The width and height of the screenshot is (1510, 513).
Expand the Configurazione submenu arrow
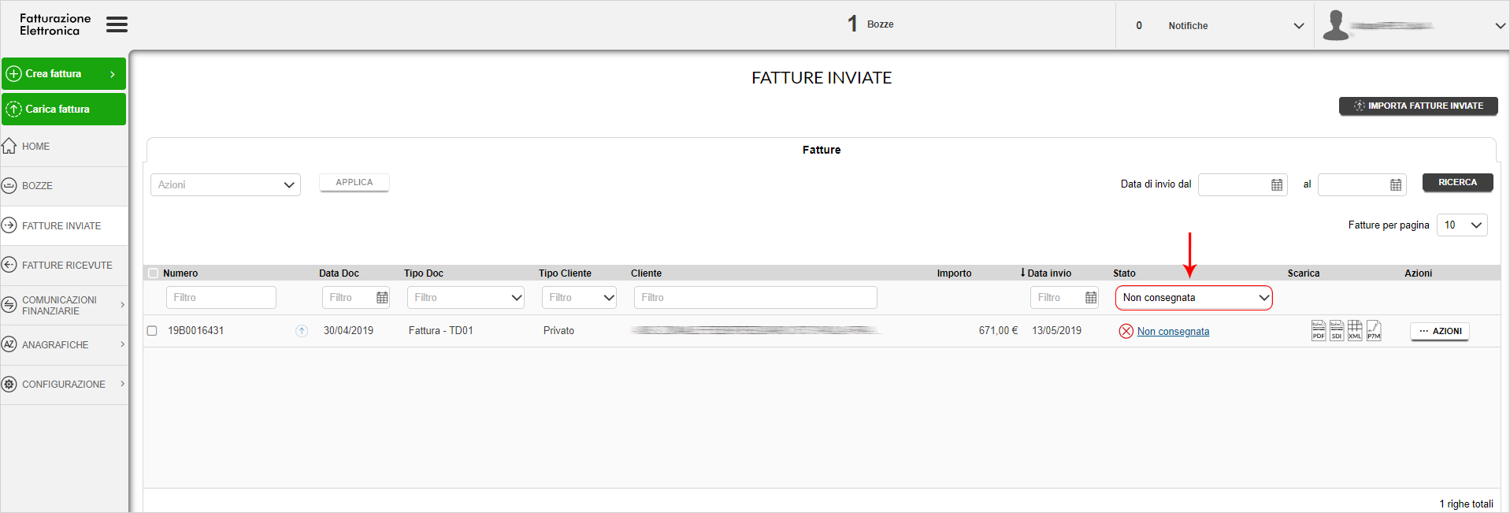pos(122,384)
